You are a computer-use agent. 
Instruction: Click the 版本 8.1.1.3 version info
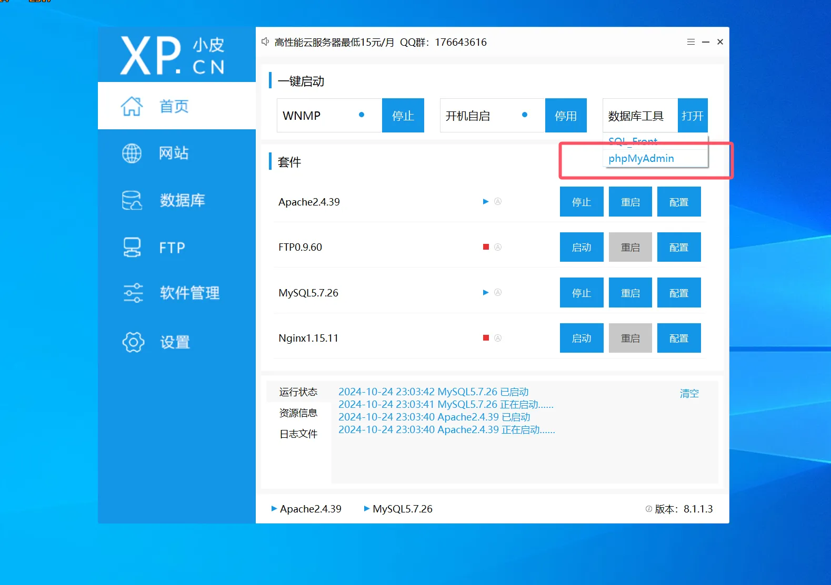pyautogui.click(x=684, y=509)
